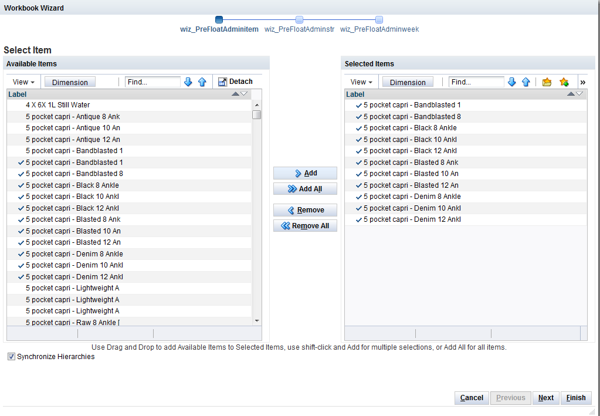Click the Remove All button
This screenshot has width=600, height=416.
(x=305, y=226)
